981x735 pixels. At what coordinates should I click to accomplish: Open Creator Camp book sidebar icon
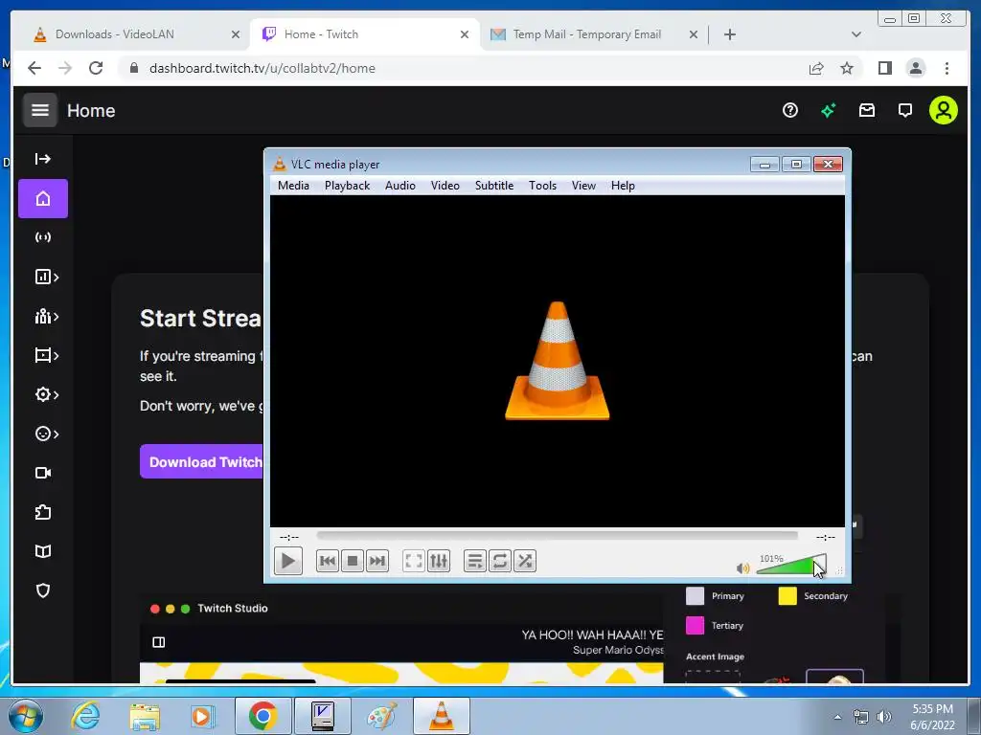[x=43, y=551]
